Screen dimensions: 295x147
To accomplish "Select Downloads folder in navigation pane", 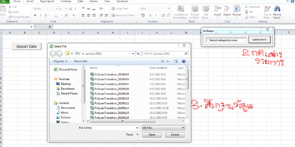I will (x=67, y=89).
